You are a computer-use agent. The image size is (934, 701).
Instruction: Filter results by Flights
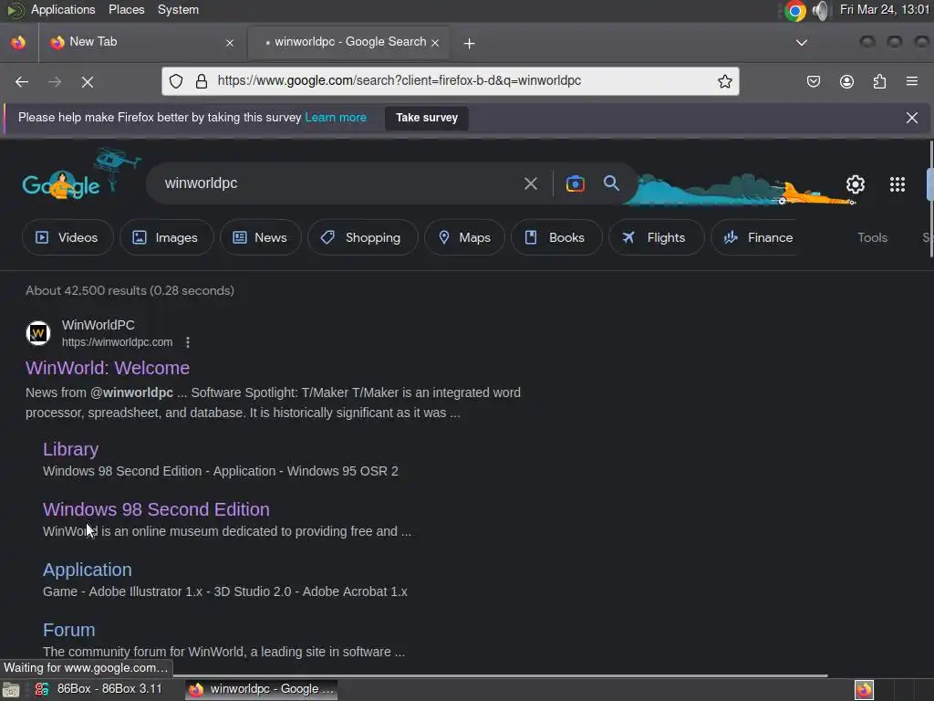[656, 237]
